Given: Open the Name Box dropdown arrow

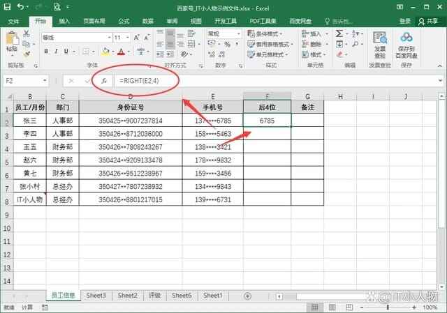Looking at the screenshot, I should pyautogui.click(x=45, y=81).
